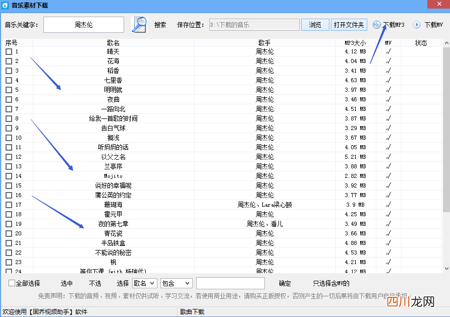Click the magnifier search icon
The width and height of the screenshot is (450, 317).
tap(139, 25)
